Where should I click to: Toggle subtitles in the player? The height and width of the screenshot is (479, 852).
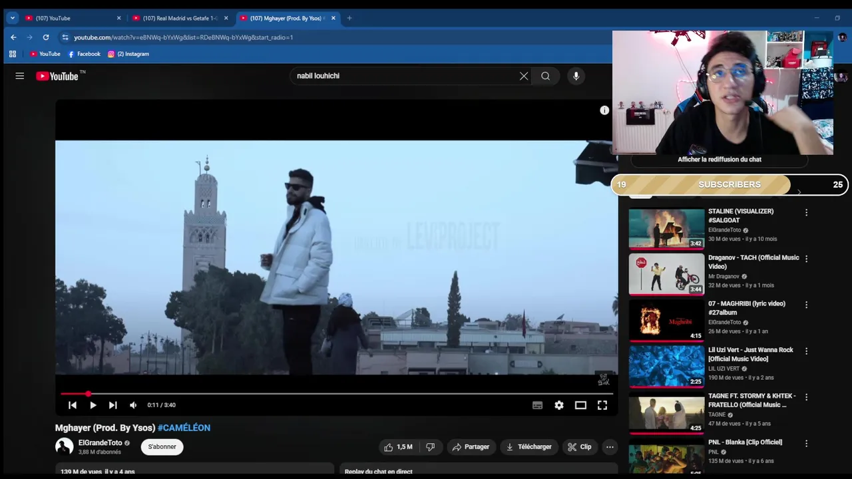click(x=537, y=405)
